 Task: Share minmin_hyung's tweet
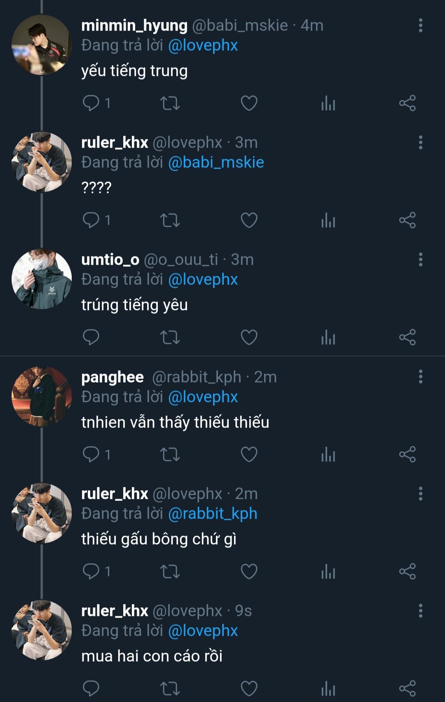pyautogui.click(x=407, y=103)
